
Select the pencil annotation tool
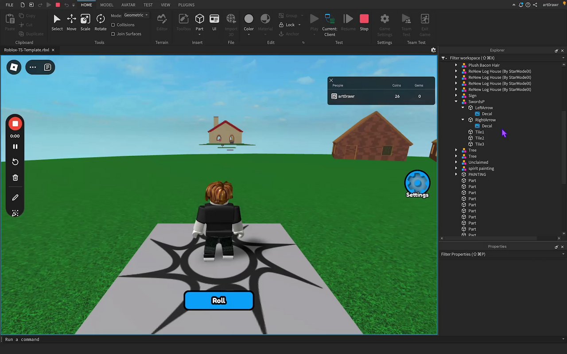point(15,197)
